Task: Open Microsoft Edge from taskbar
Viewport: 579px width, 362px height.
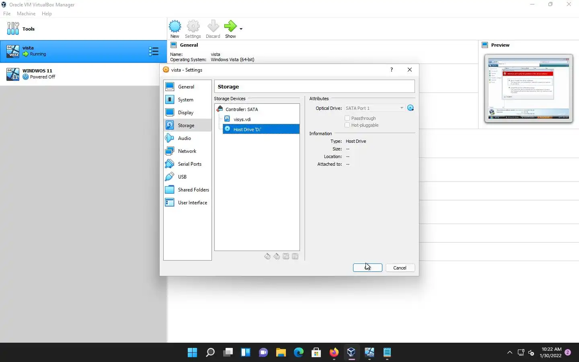Action: click(x=298, y=352)
